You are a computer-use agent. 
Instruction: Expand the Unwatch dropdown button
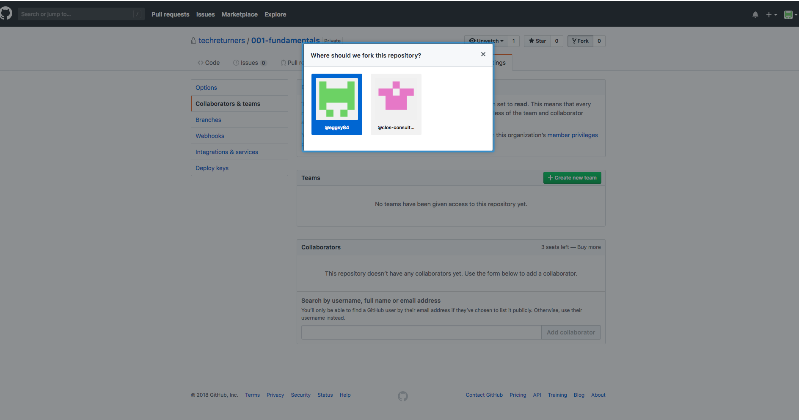pos(486,41)
